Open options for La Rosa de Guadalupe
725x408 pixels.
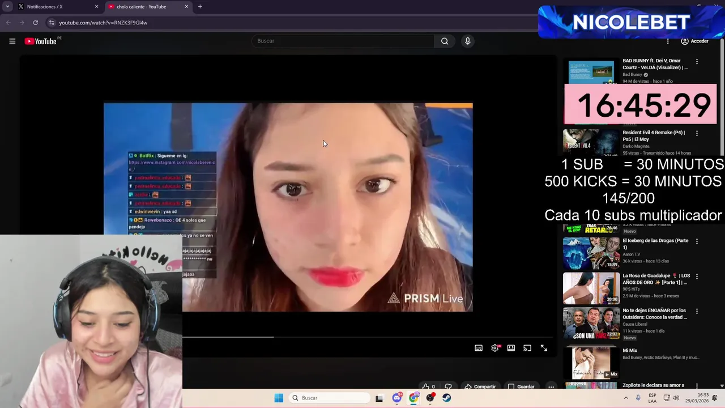point(697,276)
